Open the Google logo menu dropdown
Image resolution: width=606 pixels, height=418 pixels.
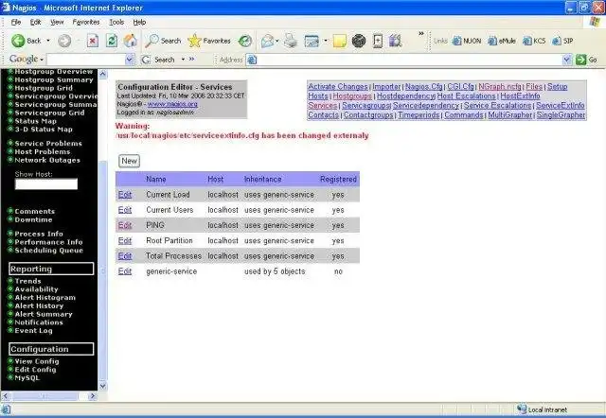42,60
